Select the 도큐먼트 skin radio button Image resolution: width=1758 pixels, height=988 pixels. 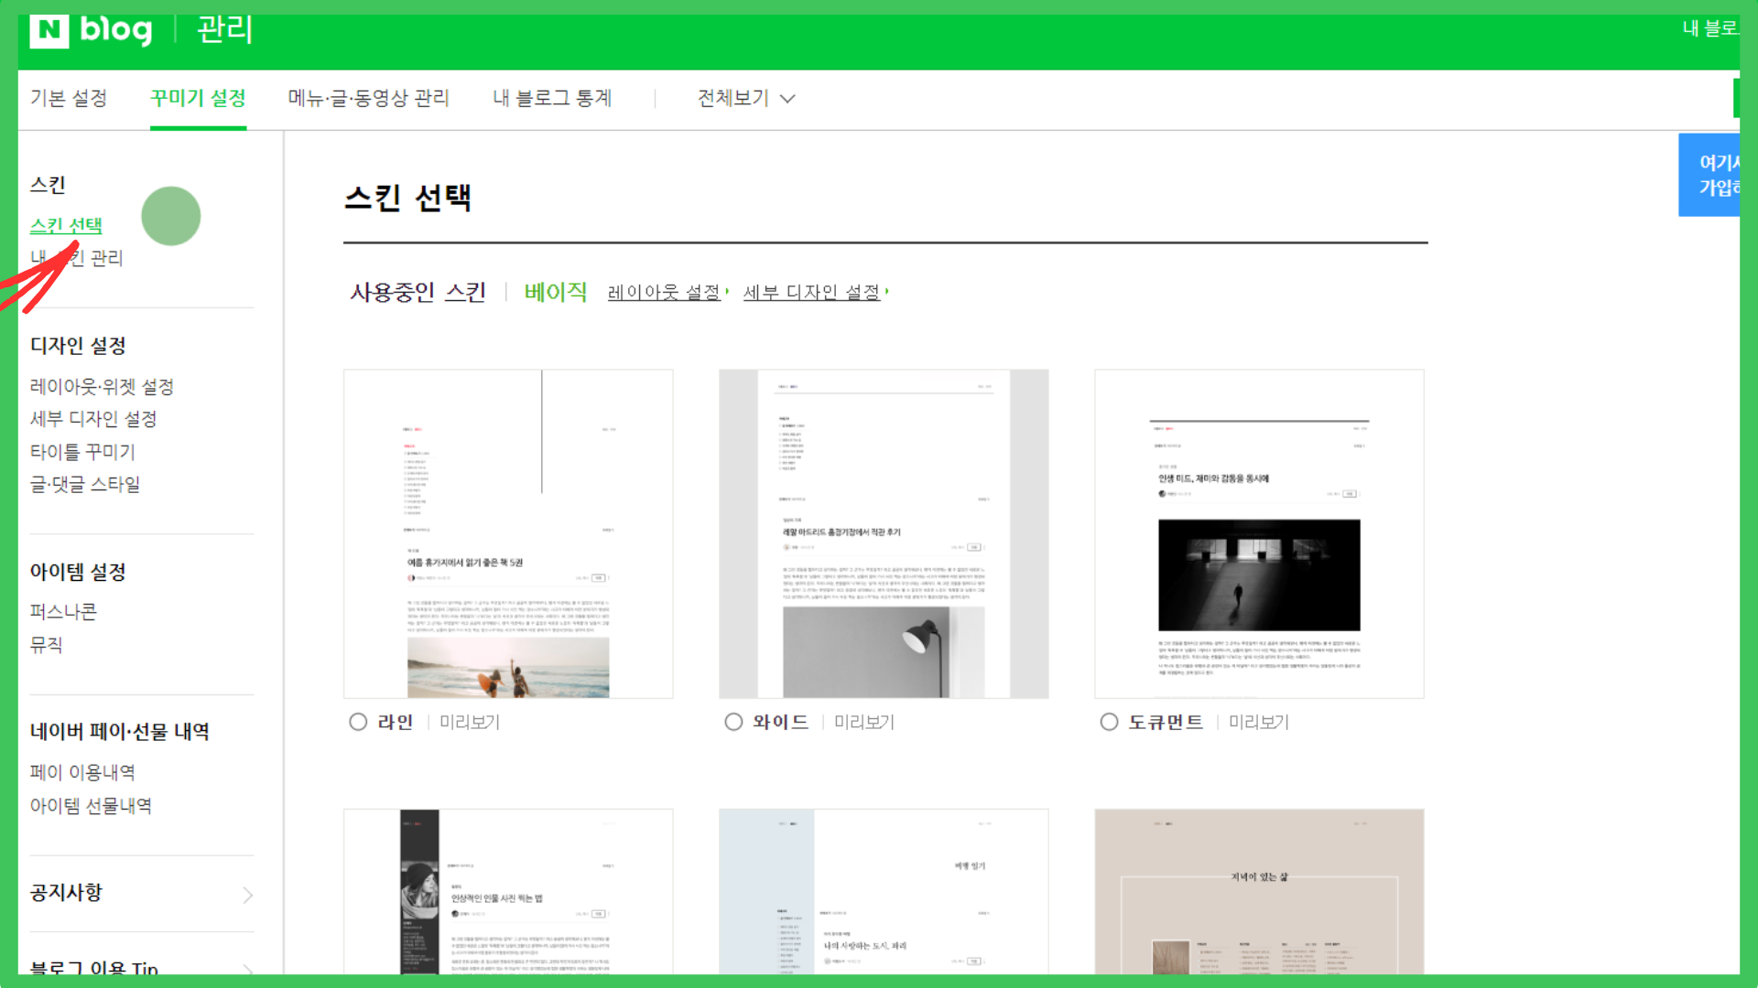click(1109, 722)
